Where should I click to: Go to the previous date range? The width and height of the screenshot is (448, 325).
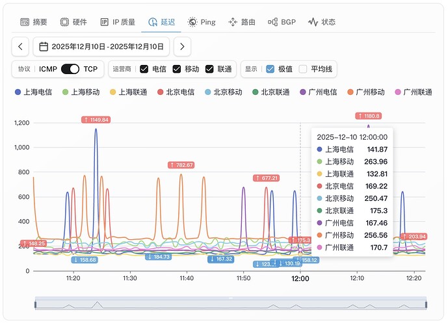click(x=20, y=47)
